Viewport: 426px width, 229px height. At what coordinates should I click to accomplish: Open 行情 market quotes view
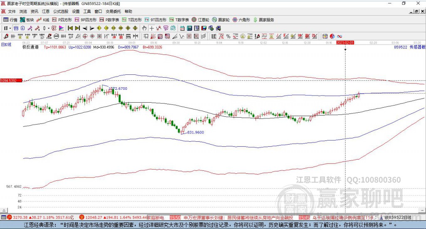[10, 20]
